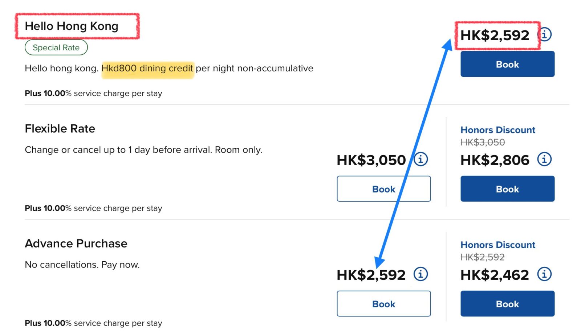581x332 pixels.
Task: Open details for the HK$2,462 discounted price
Action: coord(544,274)
